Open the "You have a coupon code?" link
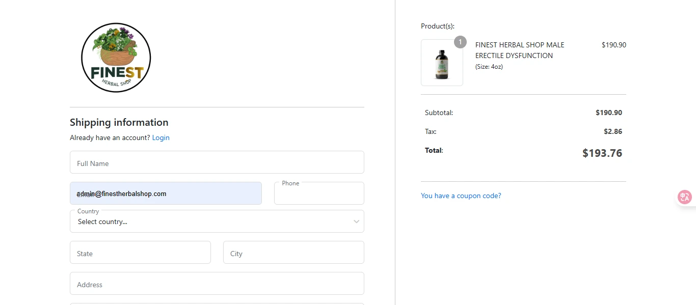 (x=461, y=196)
